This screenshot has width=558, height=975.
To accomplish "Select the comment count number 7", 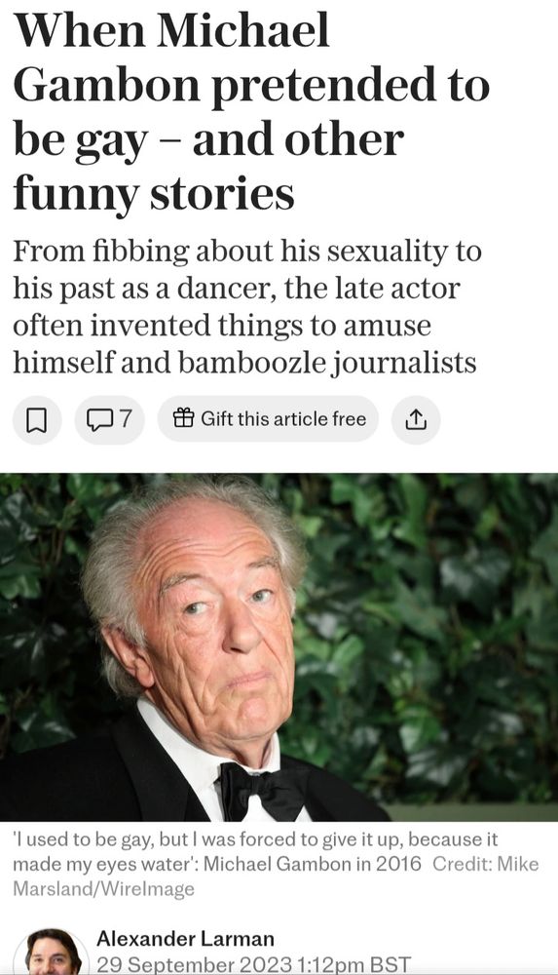I will [126, 419].
